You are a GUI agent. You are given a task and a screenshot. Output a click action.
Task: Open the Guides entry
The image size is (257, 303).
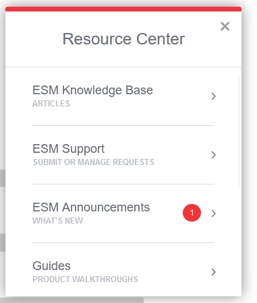[x=123, y=270]
